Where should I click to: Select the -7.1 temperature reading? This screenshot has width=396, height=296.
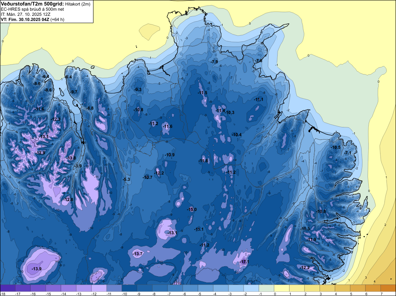tap(348, 153)
